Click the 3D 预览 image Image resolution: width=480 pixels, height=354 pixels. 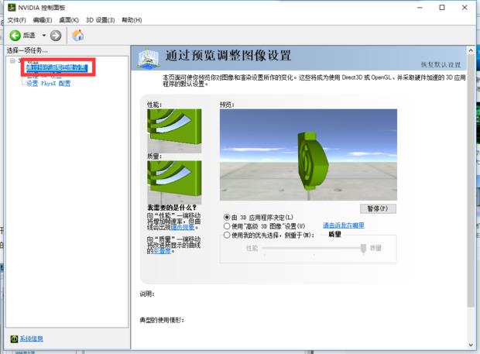(x=308, y=155)
